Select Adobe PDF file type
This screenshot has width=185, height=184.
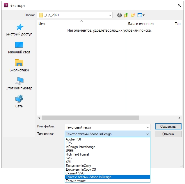(x=108, y=139)
